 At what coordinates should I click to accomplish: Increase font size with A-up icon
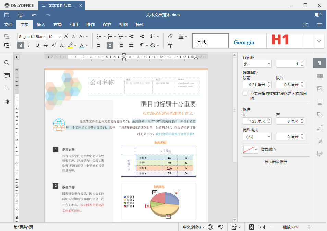tap(66, 36)
